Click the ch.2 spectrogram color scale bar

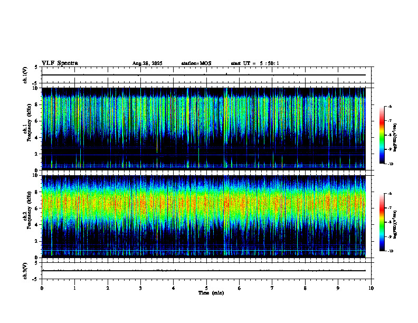click(x=382, y=222)
